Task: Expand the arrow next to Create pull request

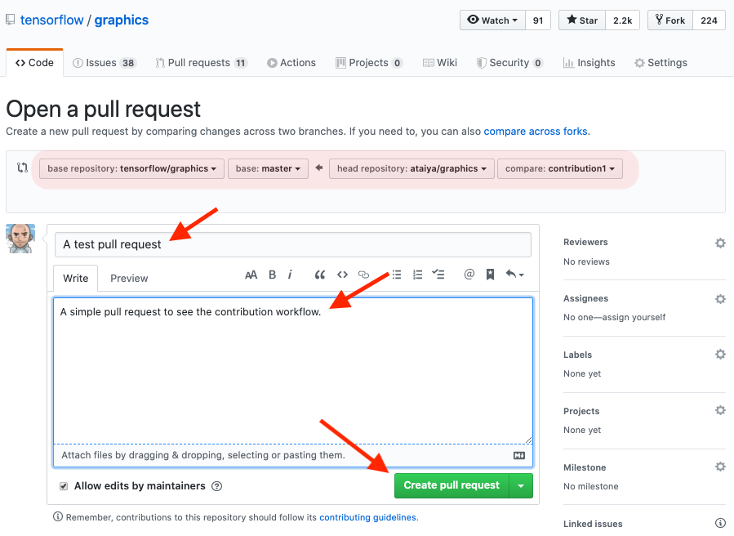Action: click(x=521, y=485)
